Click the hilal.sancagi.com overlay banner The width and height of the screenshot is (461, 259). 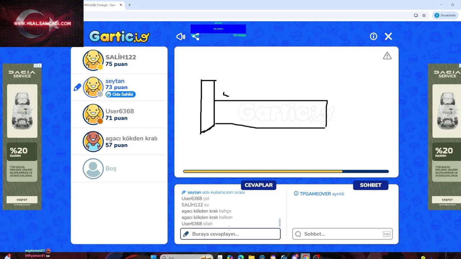pyautogui.click(x=42, y=23)
